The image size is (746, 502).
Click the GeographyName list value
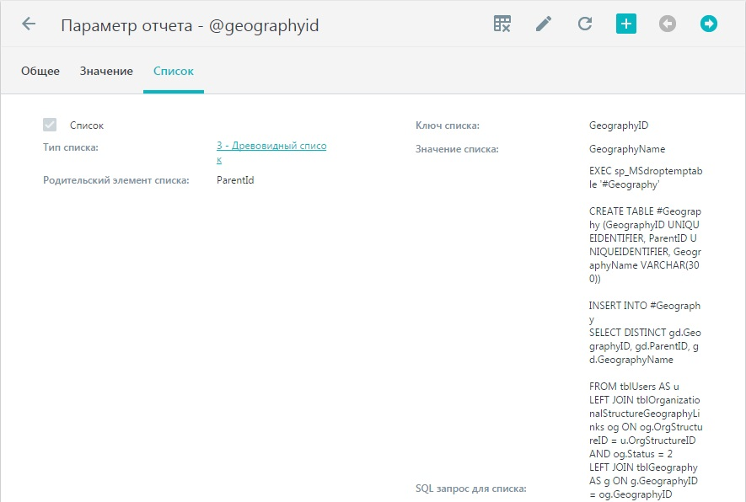(627, 149)
